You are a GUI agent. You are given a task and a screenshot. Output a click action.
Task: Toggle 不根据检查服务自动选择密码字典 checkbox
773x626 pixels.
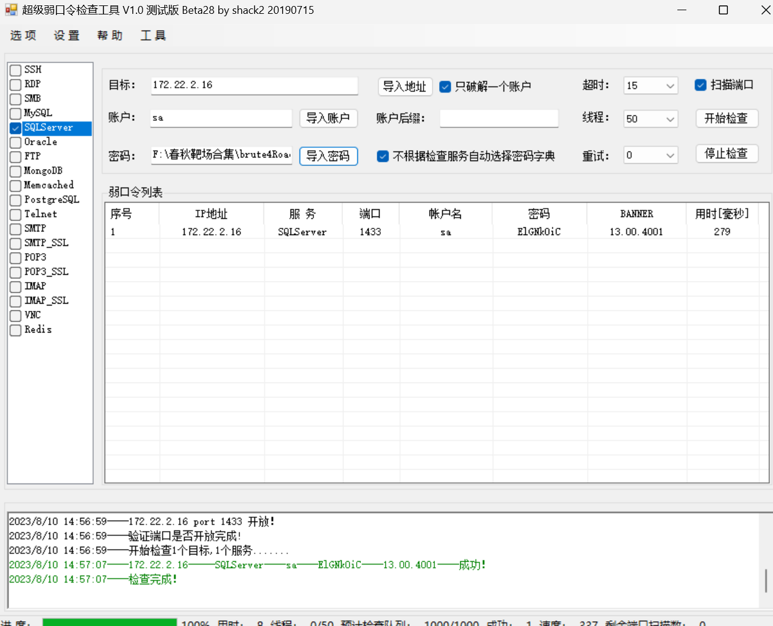click(x=383, y=156)
